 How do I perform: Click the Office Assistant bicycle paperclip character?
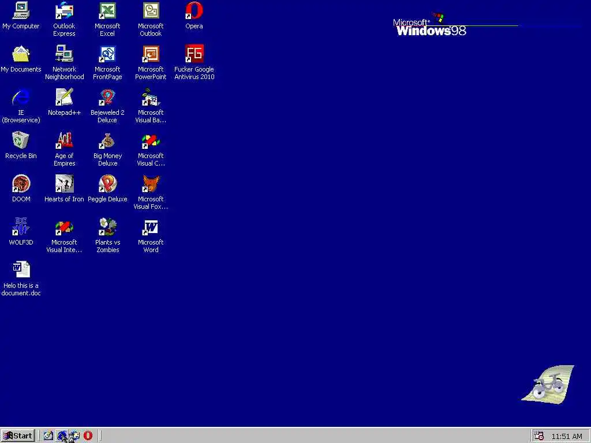pyautogui.click(x=548, y=385)
